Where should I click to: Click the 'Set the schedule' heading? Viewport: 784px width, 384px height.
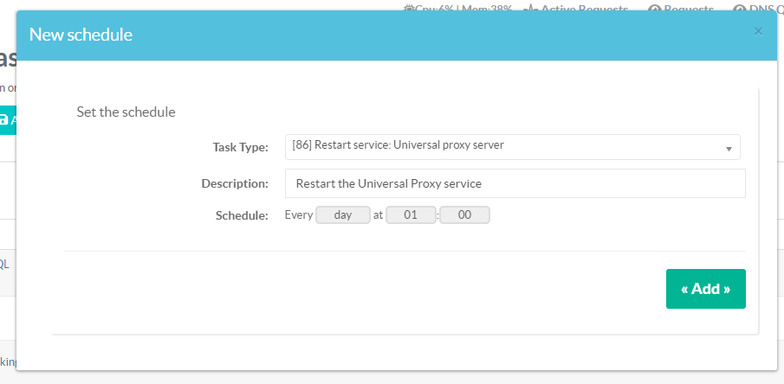coord(126,112)
